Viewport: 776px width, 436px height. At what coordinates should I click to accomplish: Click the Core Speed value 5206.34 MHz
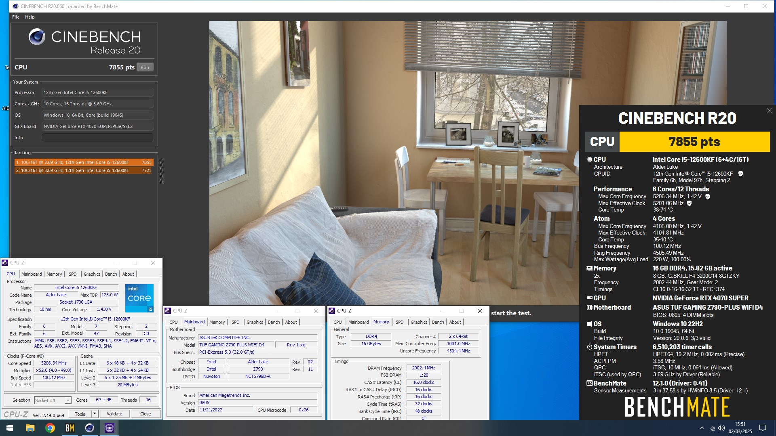tap(54, 363)
